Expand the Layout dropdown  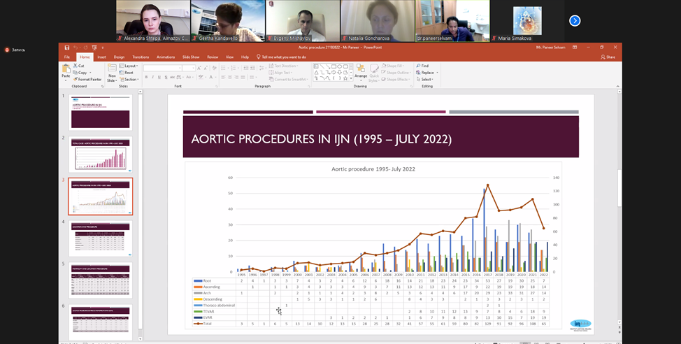(x=130, y=66)
